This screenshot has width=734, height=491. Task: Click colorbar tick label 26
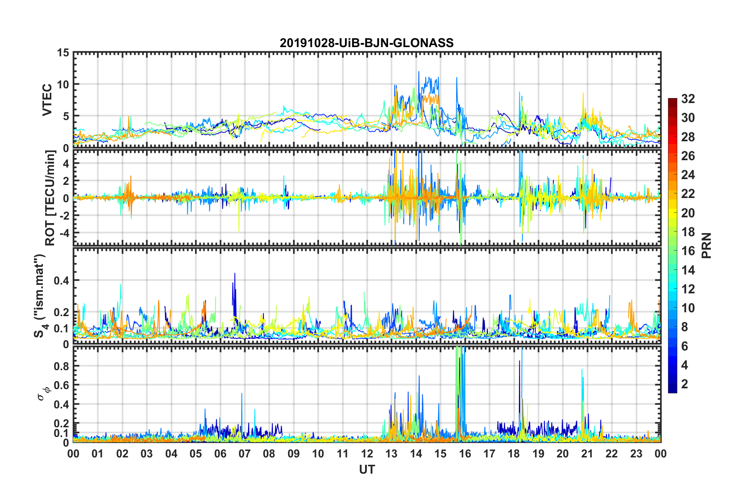pyautogui.click(x=688, y=156)
